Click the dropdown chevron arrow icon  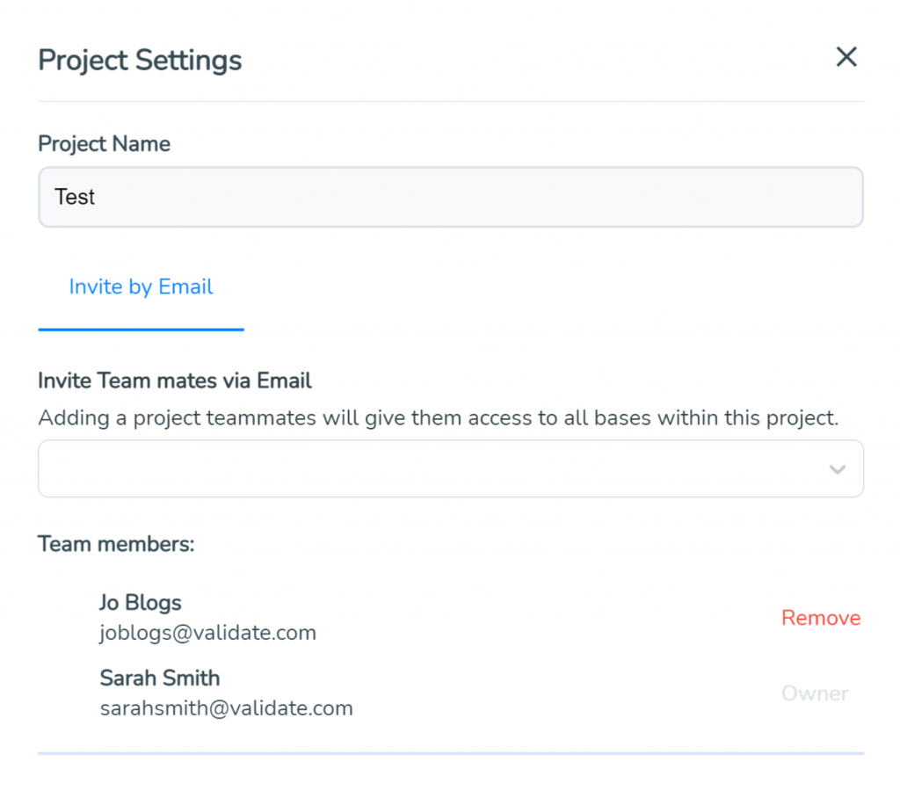coord(837,468)
